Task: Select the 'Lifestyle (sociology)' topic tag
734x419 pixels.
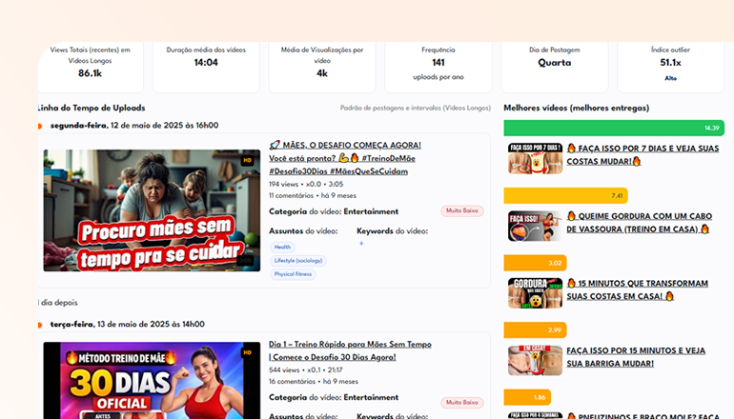Action: [x=298, y=261]
